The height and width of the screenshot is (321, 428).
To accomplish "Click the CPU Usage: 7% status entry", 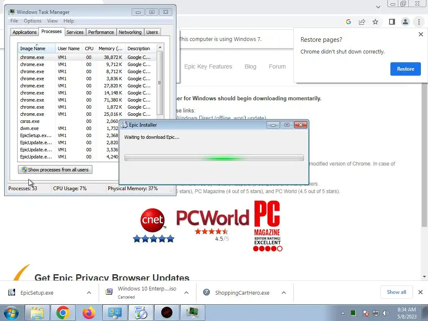I will [x=70, y=189].
